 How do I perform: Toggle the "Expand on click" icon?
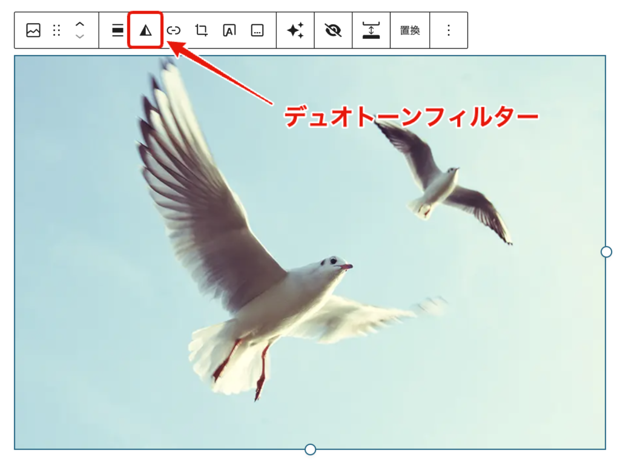[372, 29]
